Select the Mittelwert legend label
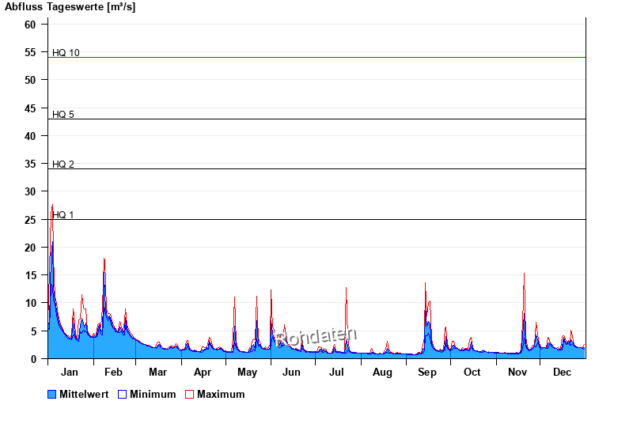633x435 pixels. coord(84,394)
